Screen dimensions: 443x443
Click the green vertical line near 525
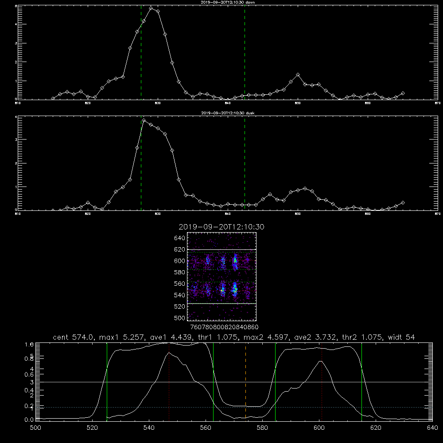[107, 381]
